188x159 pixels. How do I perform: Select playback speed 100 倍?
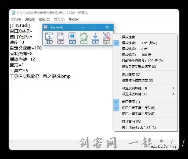click(145, 55)
